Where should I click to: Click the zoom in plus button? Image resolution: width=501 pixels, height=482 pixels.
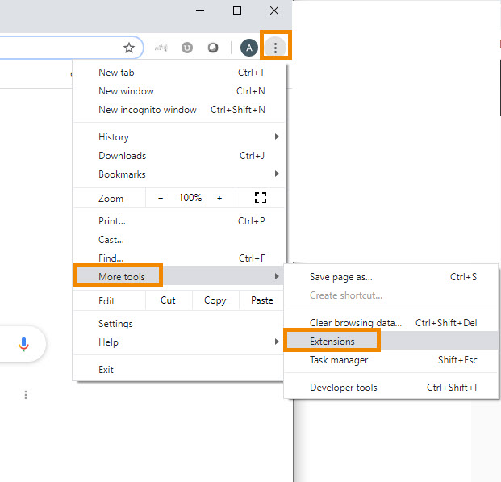coord(219,198)
